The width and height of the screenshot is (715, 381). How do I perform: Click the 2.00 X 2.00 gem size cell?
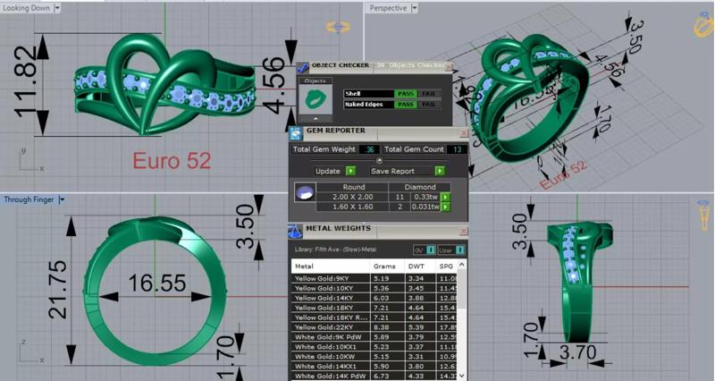click(352, 197)
